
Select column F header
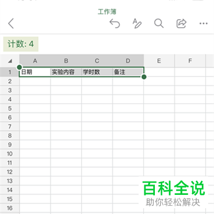tap(190, 61)
